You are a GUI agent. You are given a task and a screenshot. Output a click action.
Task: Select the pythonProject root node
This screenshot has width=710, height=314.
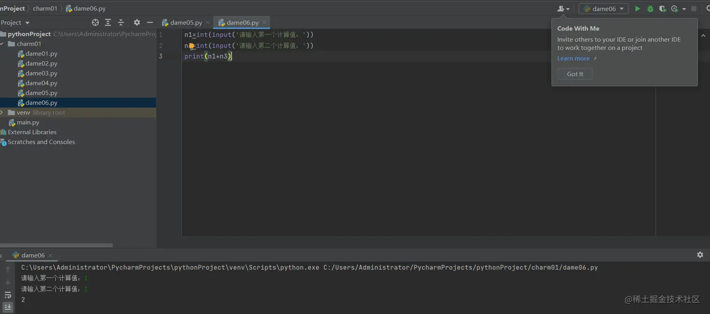[29, 34]
